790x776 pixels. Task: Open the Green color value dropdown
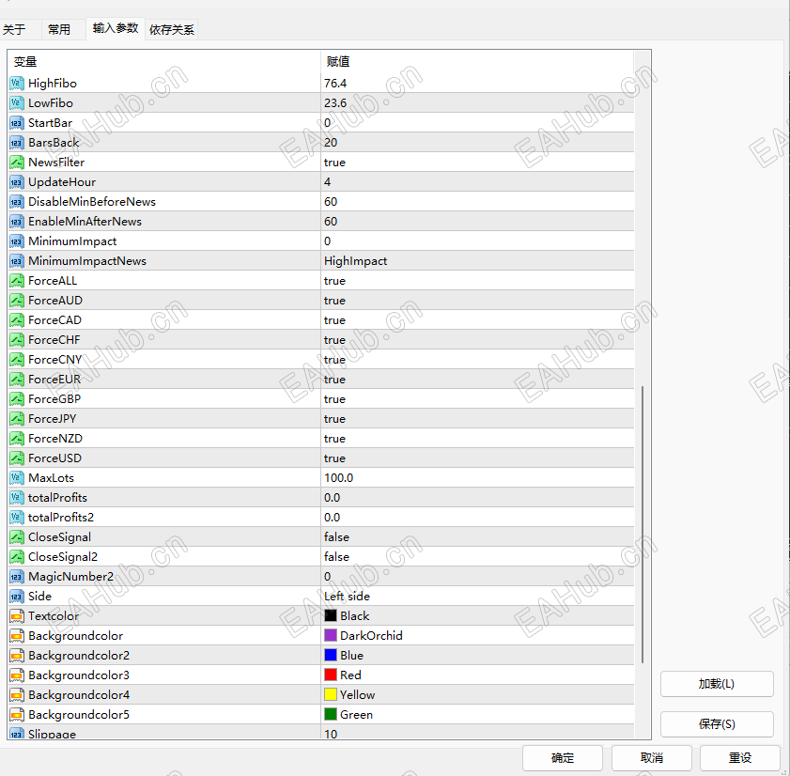tap(477, 715)
